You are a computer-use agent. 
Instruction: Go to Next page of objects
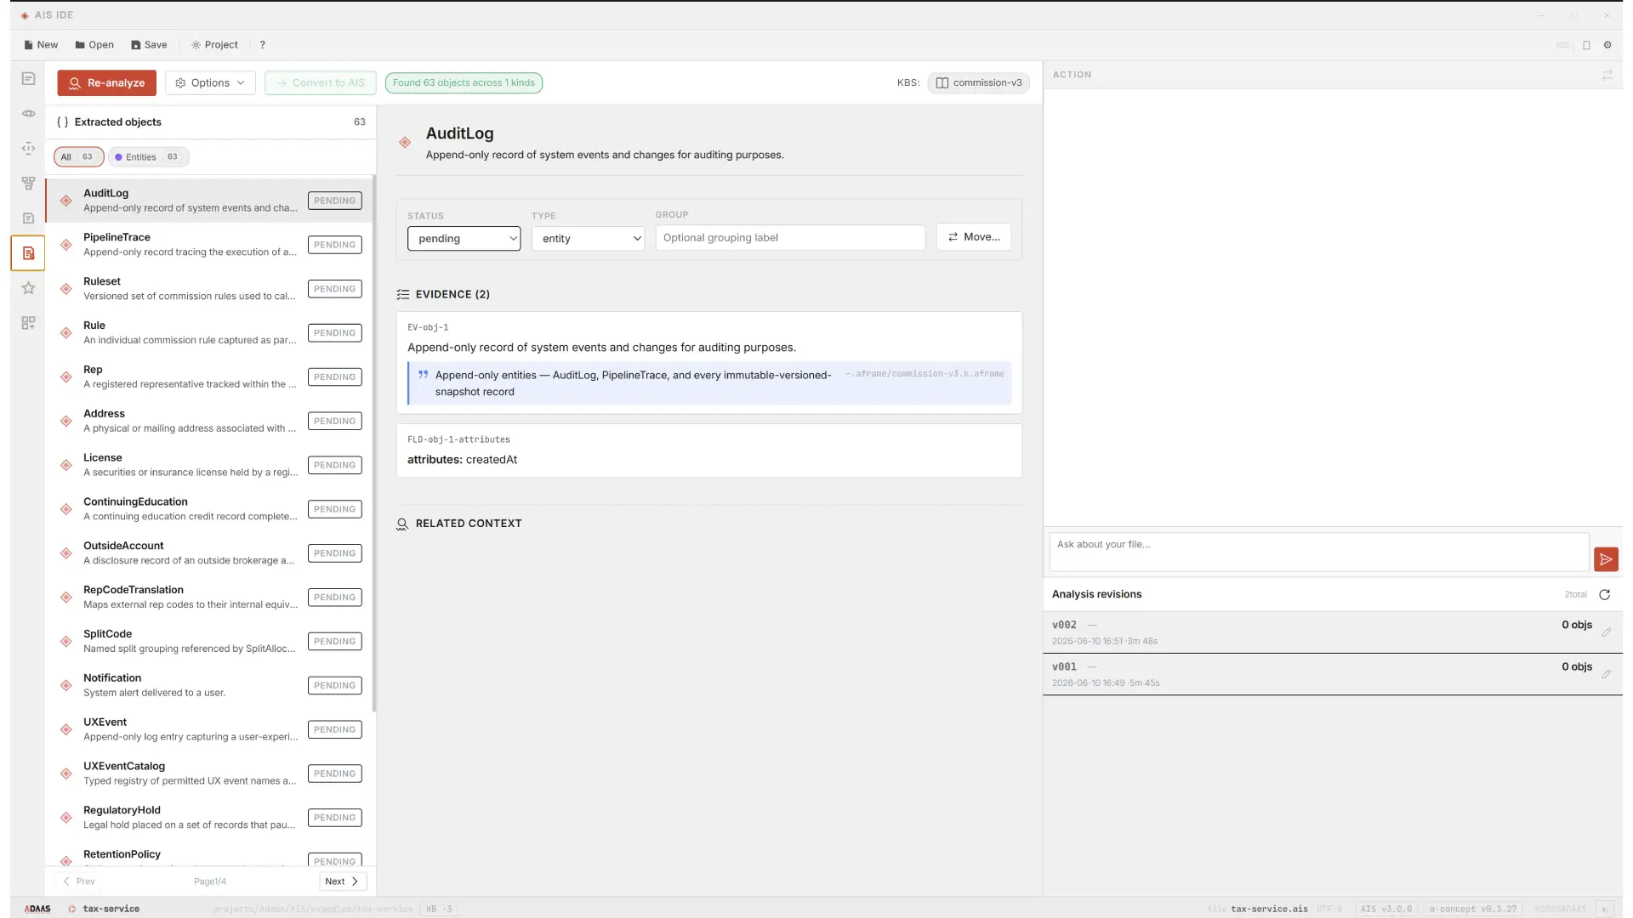pos(343,881)
